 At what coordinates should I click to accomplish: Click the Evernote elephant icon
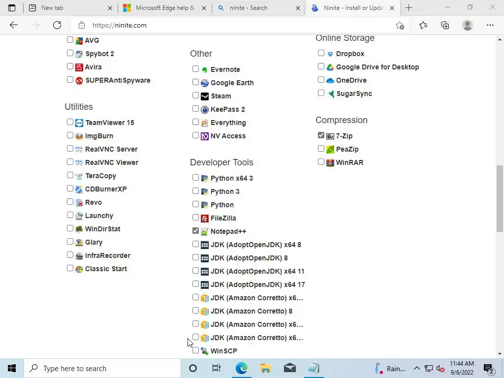pyautogui.click(x=205, y=70)
